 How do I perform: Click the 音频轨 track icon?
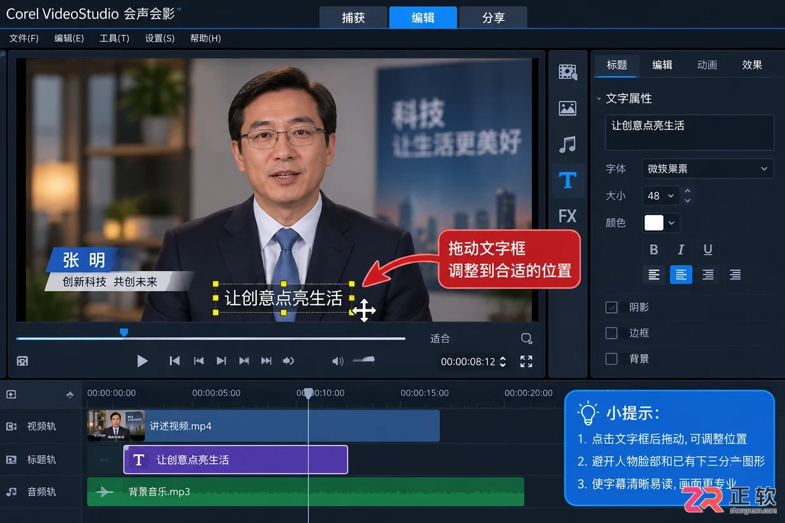click(x=11, y=491)
